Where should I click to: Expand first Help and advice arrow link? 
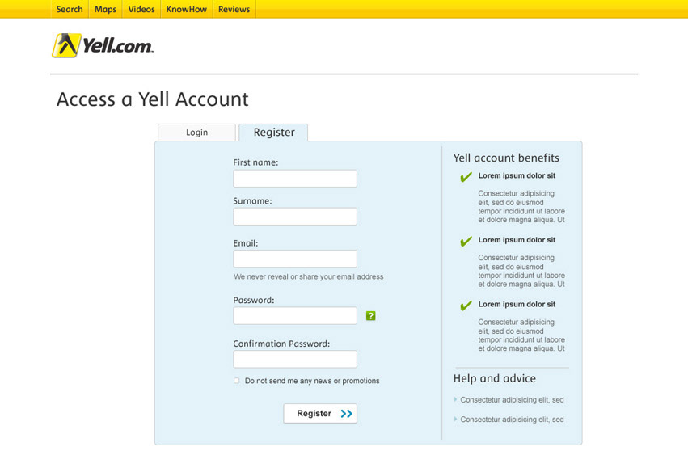point(455,399)
